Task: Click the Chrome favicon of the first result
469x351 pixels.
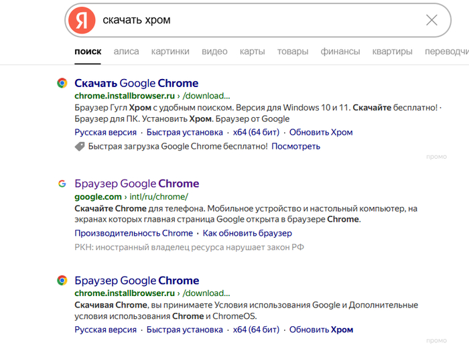Action: pos(62,84)
